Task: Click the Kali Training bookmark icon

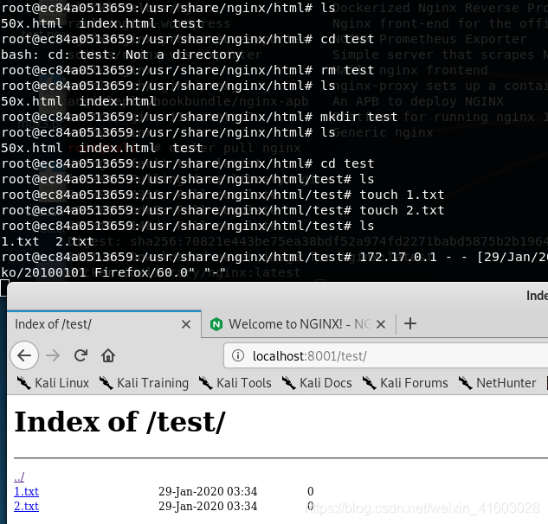Action: point(106,383)
